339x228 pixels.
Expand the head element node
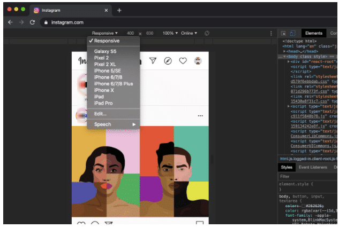pyautogui.click(x=284, y=51)
